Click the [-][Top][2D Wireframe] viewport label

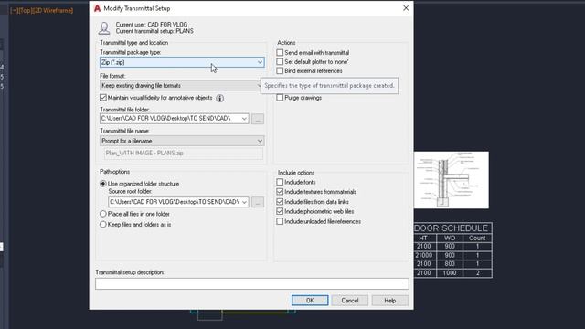click(x=42, y=10)
